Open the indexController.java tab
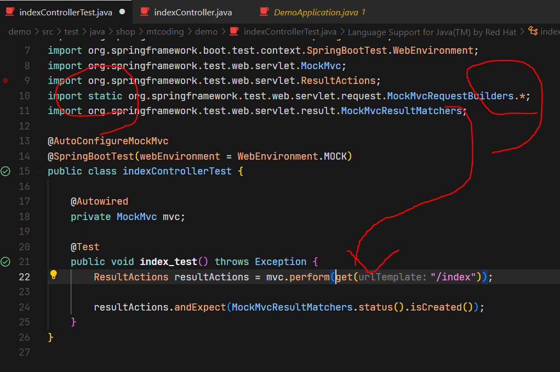This screenshot has width=560, height=372. pos(193,12)
